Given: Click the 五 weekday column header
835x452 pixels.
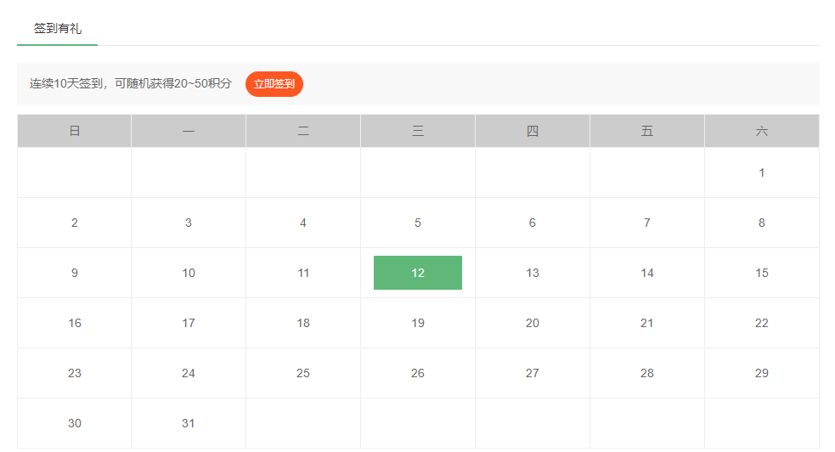Looking at the screenshot, I should point(647,131).
